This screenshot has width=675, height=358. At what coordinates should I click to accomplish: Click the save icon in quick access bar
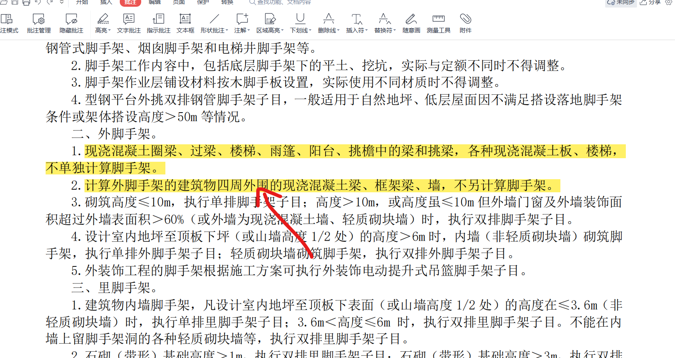15,2
